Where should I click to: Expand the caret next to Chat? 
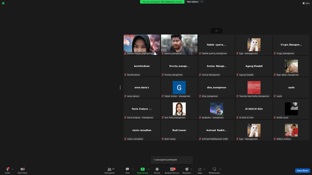[x=133, y=169]
